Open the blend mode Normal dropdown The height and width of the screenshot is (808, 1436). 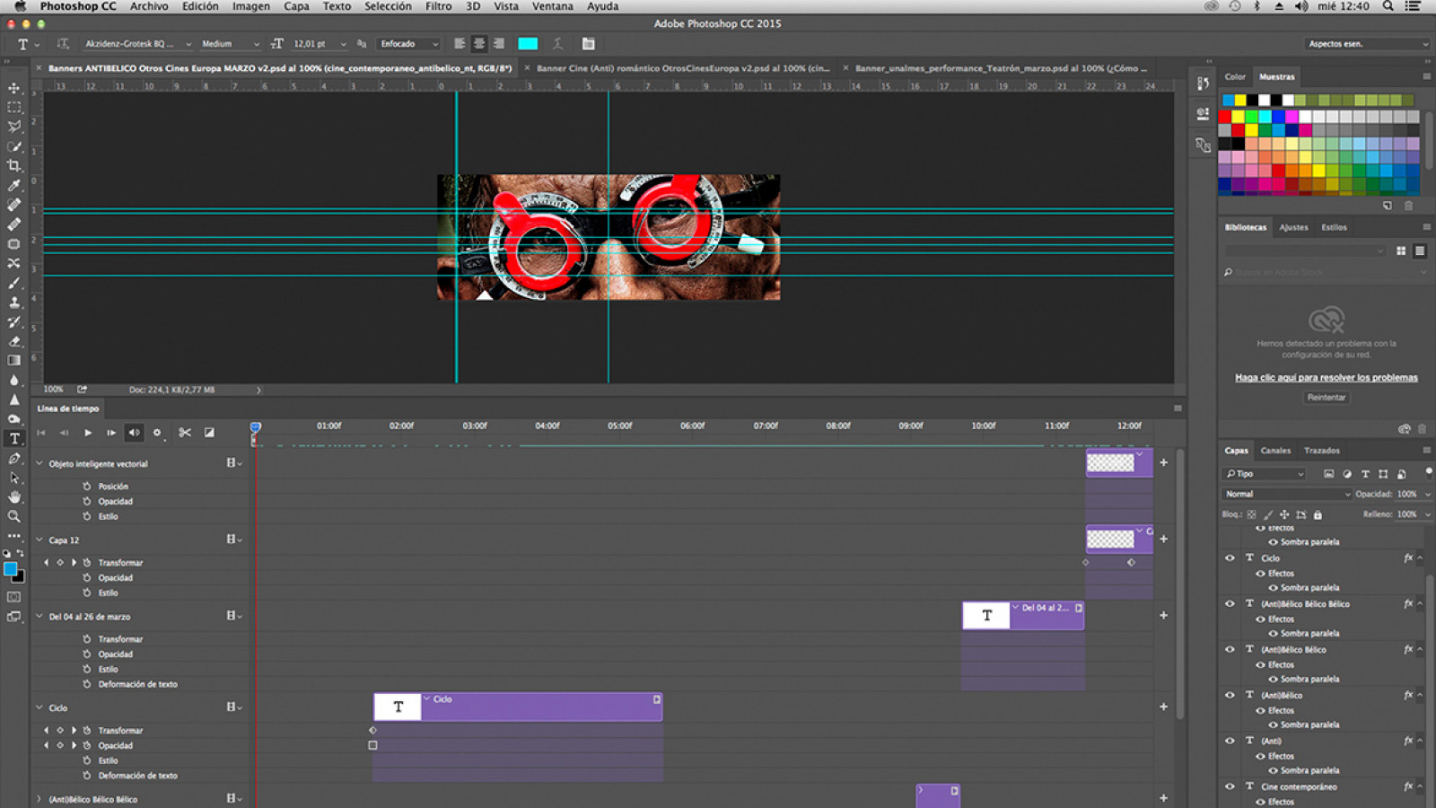(x=1287, y=494)
